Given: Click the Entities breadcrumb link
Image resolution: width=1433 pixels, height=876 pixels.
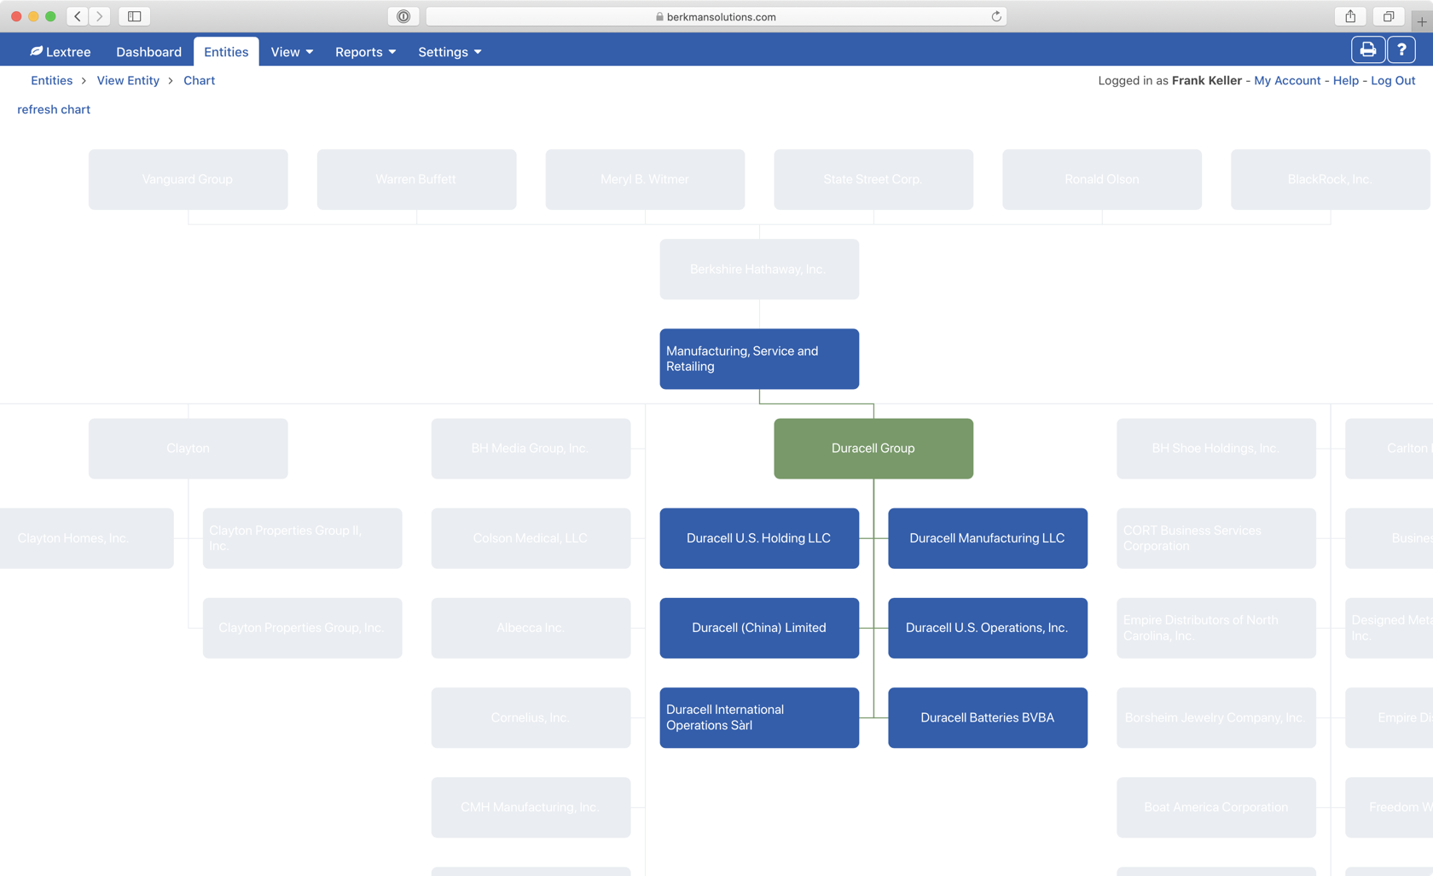Looking at the screenshot, I should pos(52,80).
